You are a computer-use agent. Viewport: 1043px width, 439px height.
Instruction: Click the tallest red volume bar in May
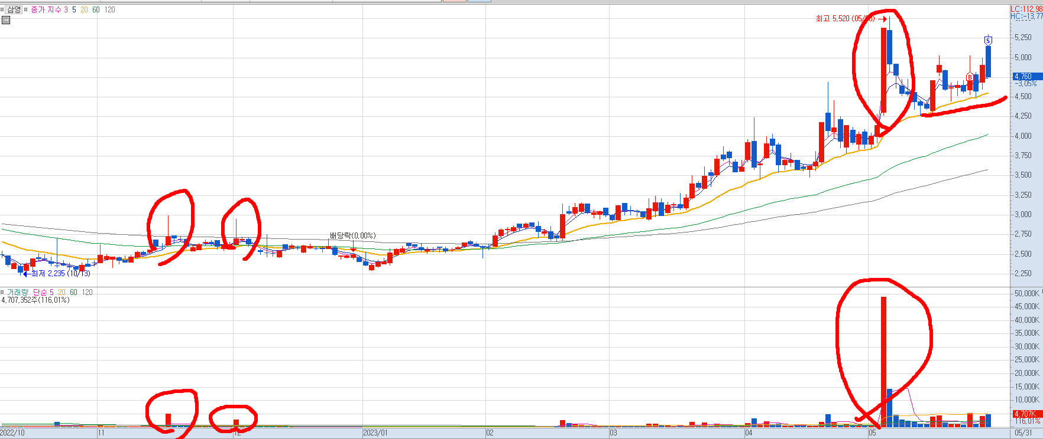(x=883, y=362)
